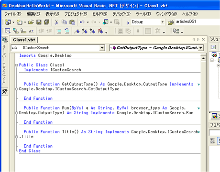Collapse the Public Class Class1 code region
The height and width of the screenshot is (172, 220).
16,65
